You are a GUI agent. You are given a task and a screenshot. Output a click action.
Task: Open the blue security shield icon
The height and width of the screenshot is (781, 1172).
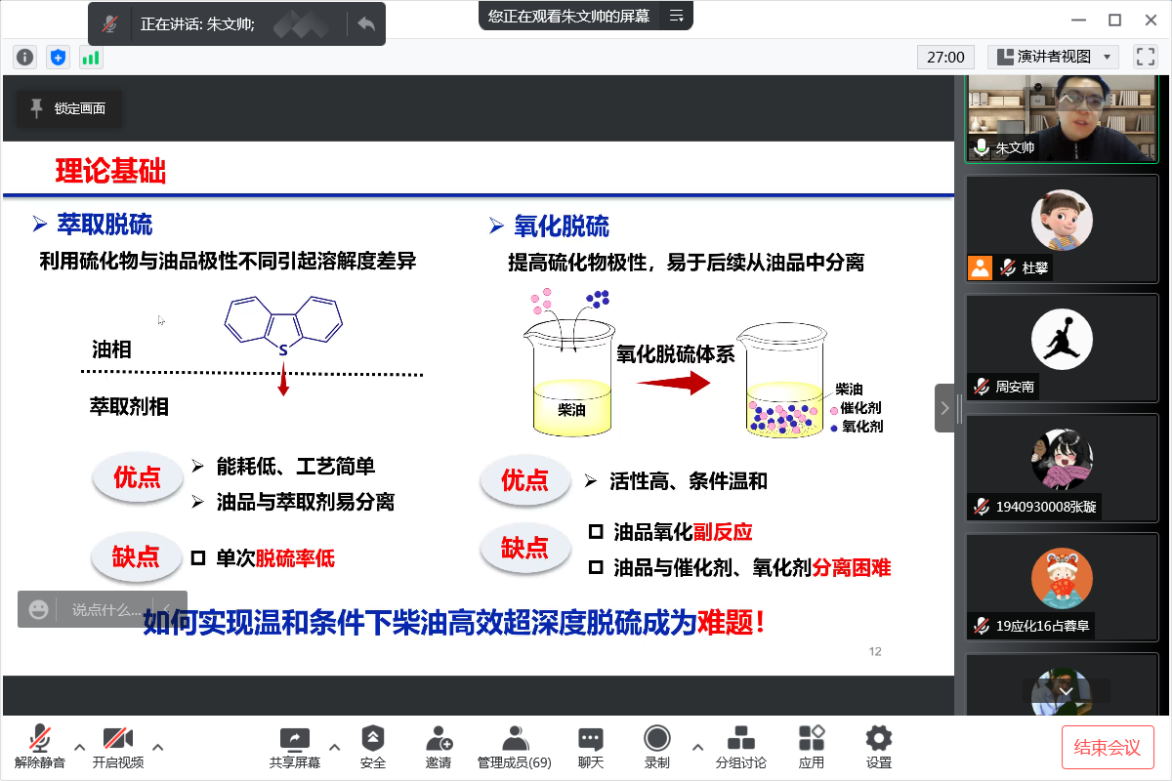click(x=59, y=58)
